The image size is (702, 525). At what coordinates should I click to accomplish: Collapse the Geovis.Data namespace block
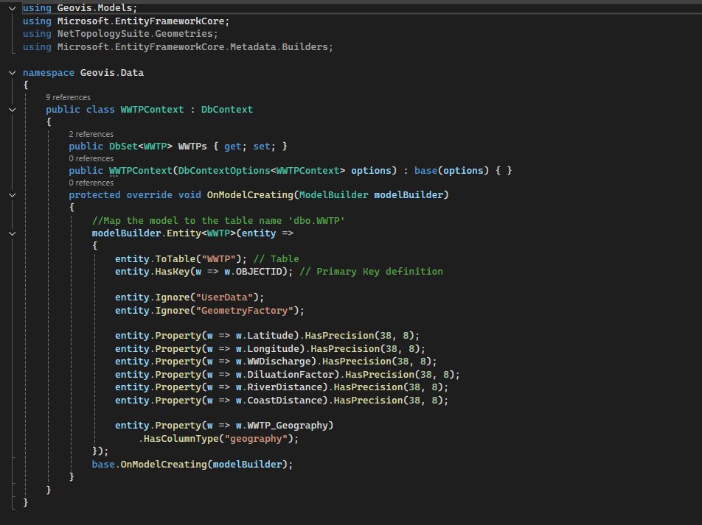tap(12, 73)
